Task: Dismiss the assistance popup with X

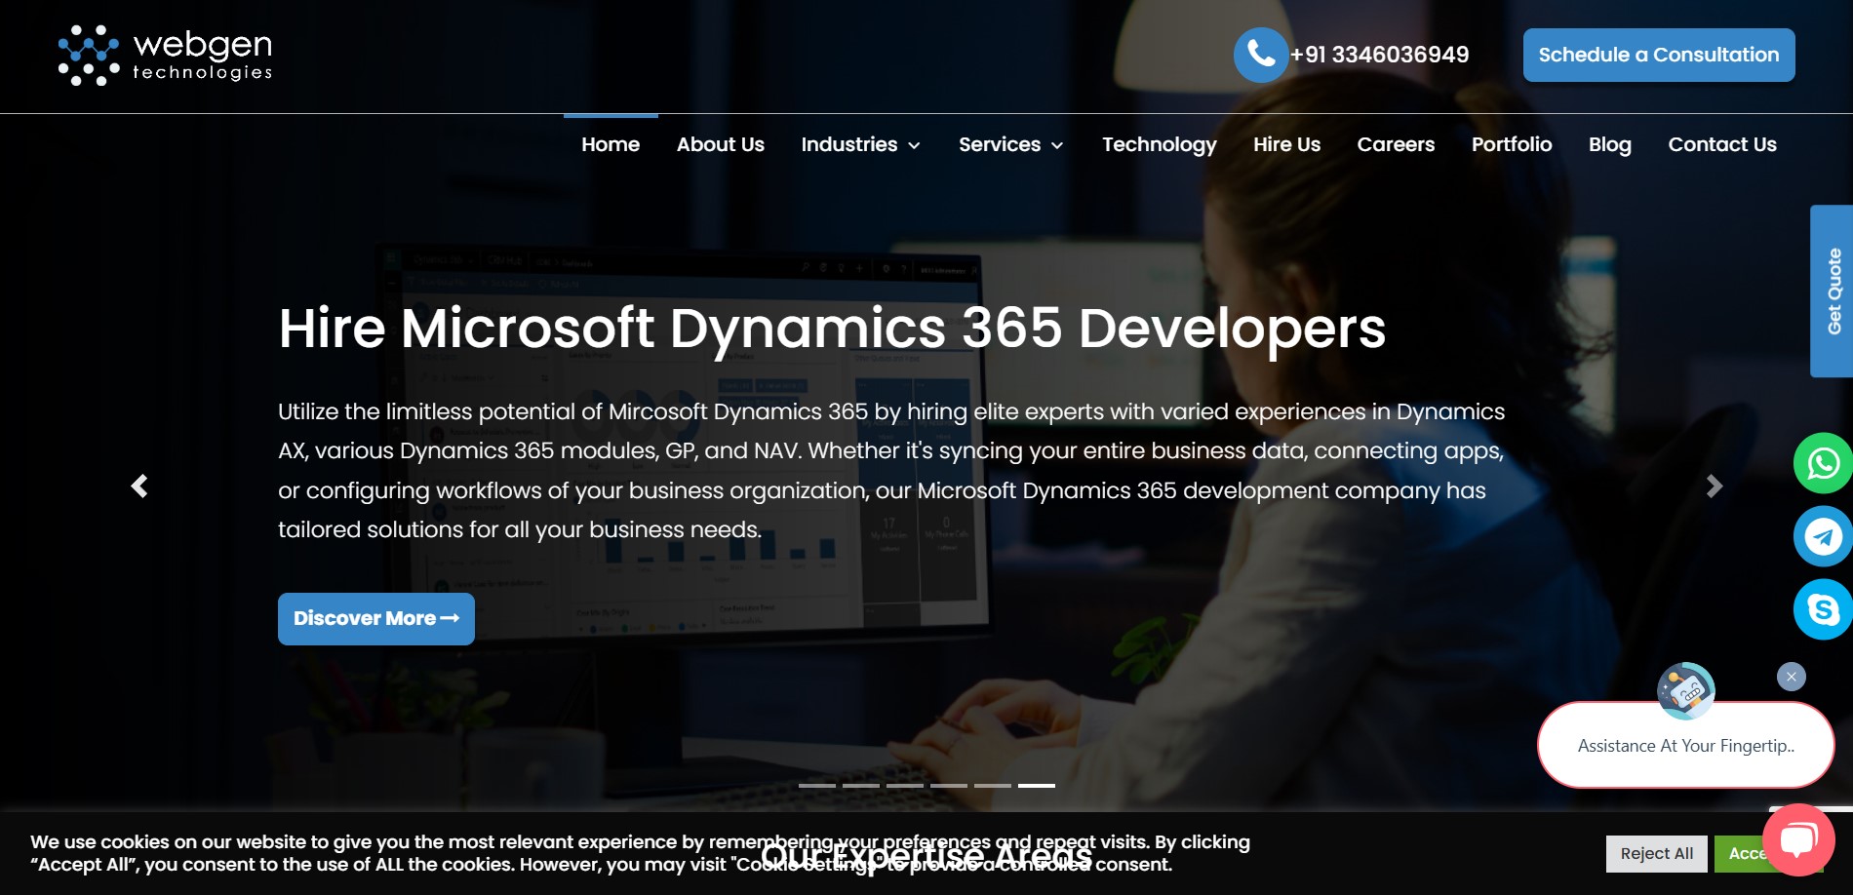Action: (1792, 677)
